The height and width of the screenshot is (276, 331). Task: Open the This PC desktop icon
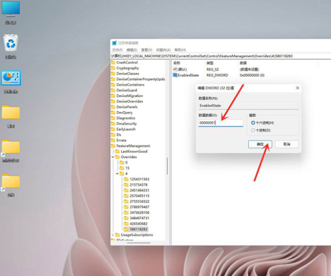pos(11,9)
